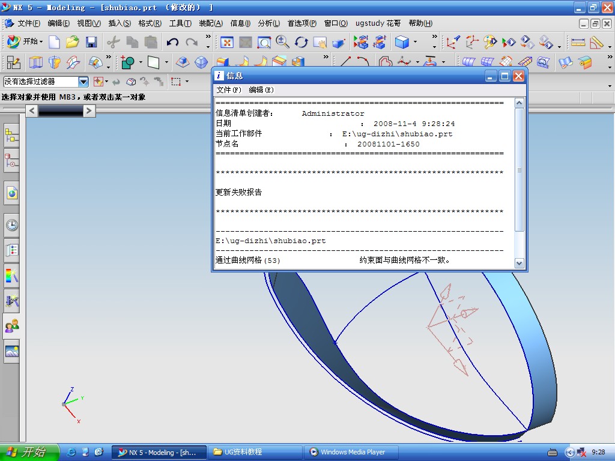Image resolution: width=615 pixels, height=461 pixels.
Task: Click the 通过曲线网格(53) error entry
Action: point(248,260)
